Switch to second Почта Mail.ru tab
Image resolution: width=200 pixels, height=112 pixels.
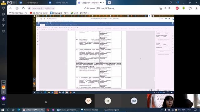point(62,2)
